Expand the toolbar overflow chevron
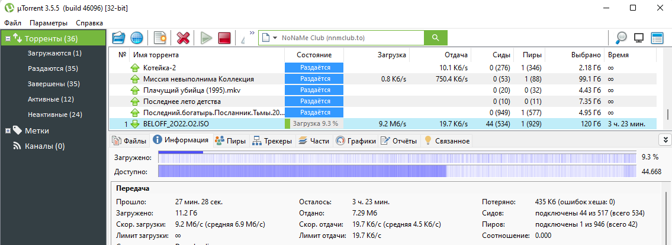Viewport: 672px width, 245px height. coord(252,32)
